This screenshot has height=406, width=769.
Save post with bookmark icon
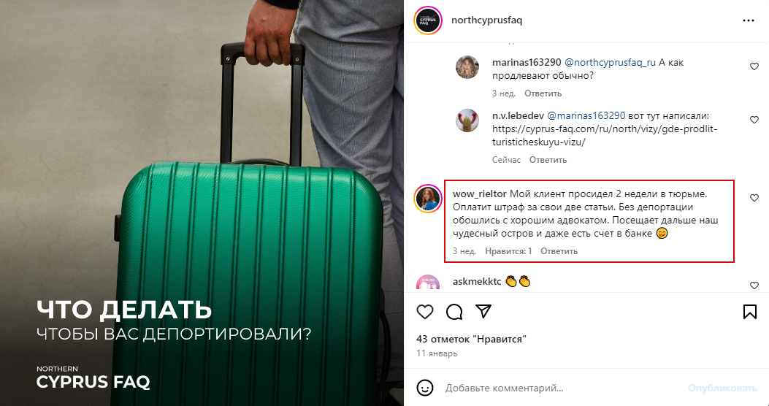[x=749, y=312]
